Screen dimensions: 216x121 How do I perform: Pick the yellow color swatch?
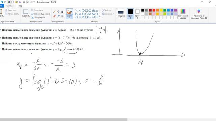[x=161, y=10]
